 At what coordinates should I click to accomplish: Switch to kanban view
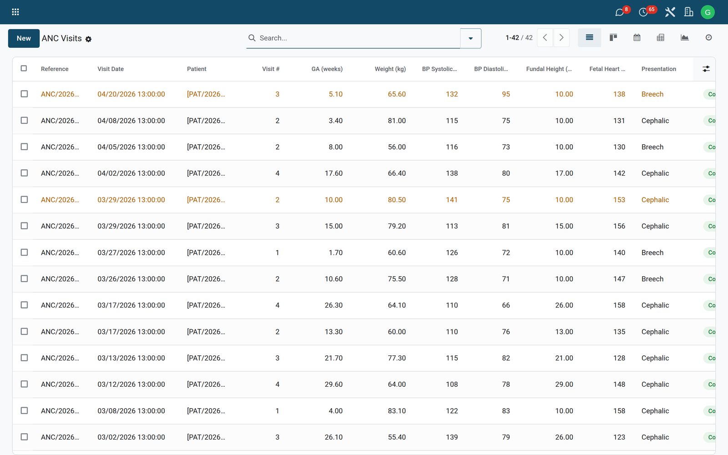[613, 38]
